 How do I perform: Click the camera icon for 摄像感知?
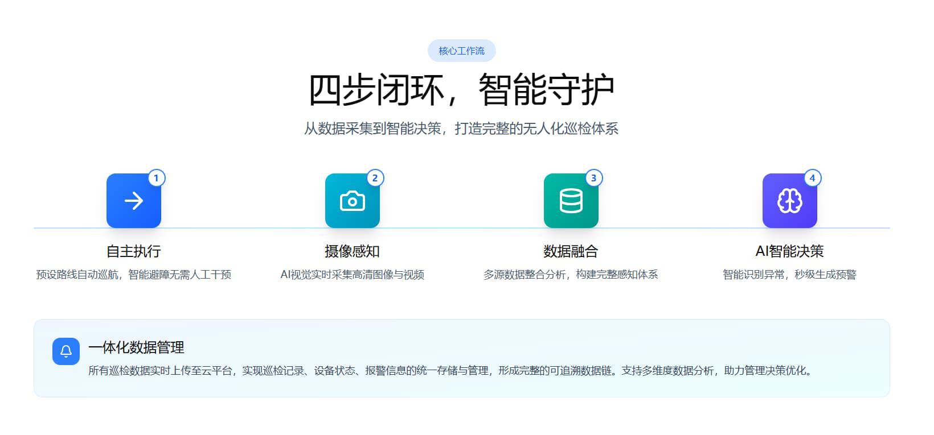(352, 201)
